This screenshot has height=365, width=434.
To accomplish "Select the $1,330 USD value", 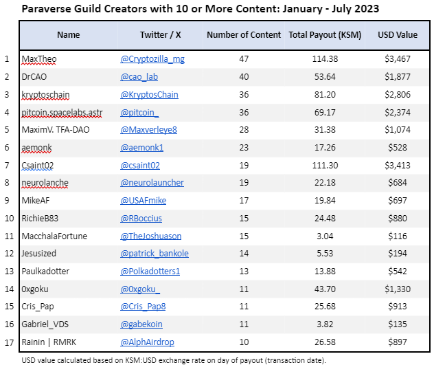I will 398,289.
